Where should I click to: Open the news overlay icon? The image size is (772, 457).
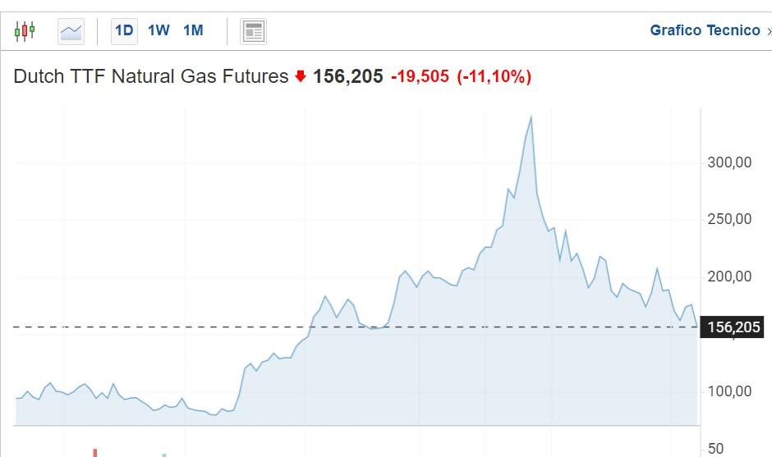[254, 31]
